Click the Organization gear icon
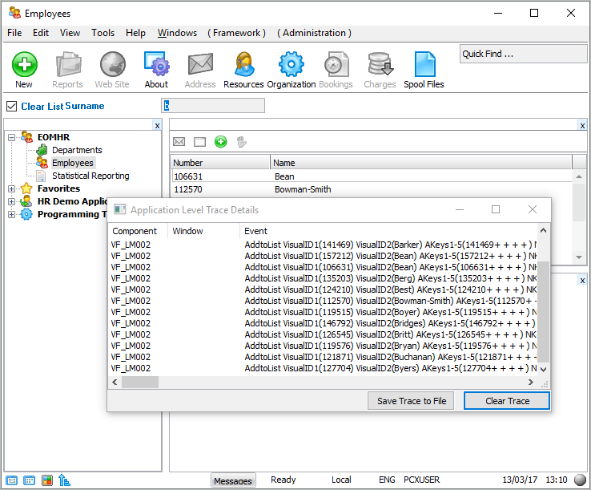This screenshot has height=490, width=591. click(291, 65)
